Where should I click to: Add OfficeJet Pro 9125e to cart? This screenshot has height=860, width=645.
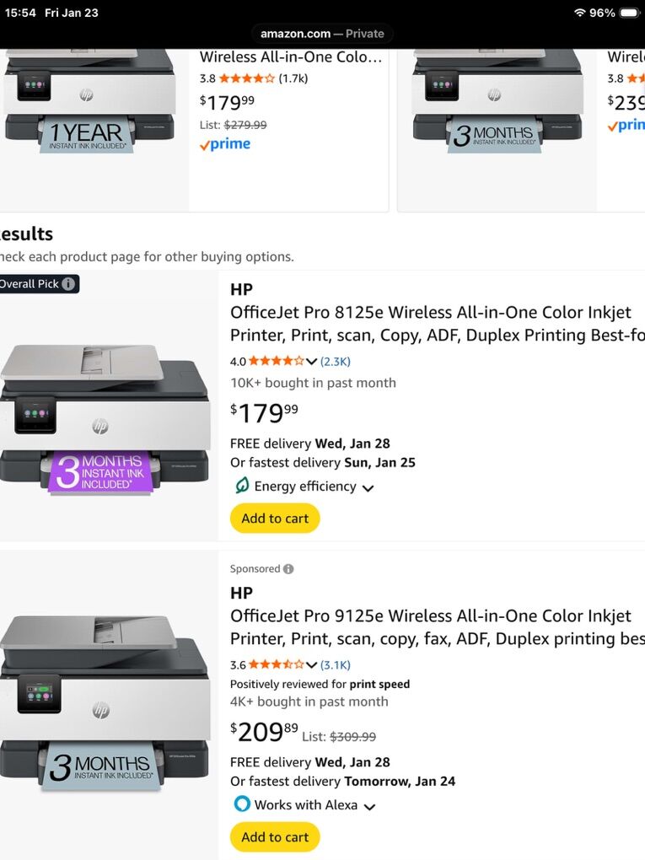tap(275, 837)
